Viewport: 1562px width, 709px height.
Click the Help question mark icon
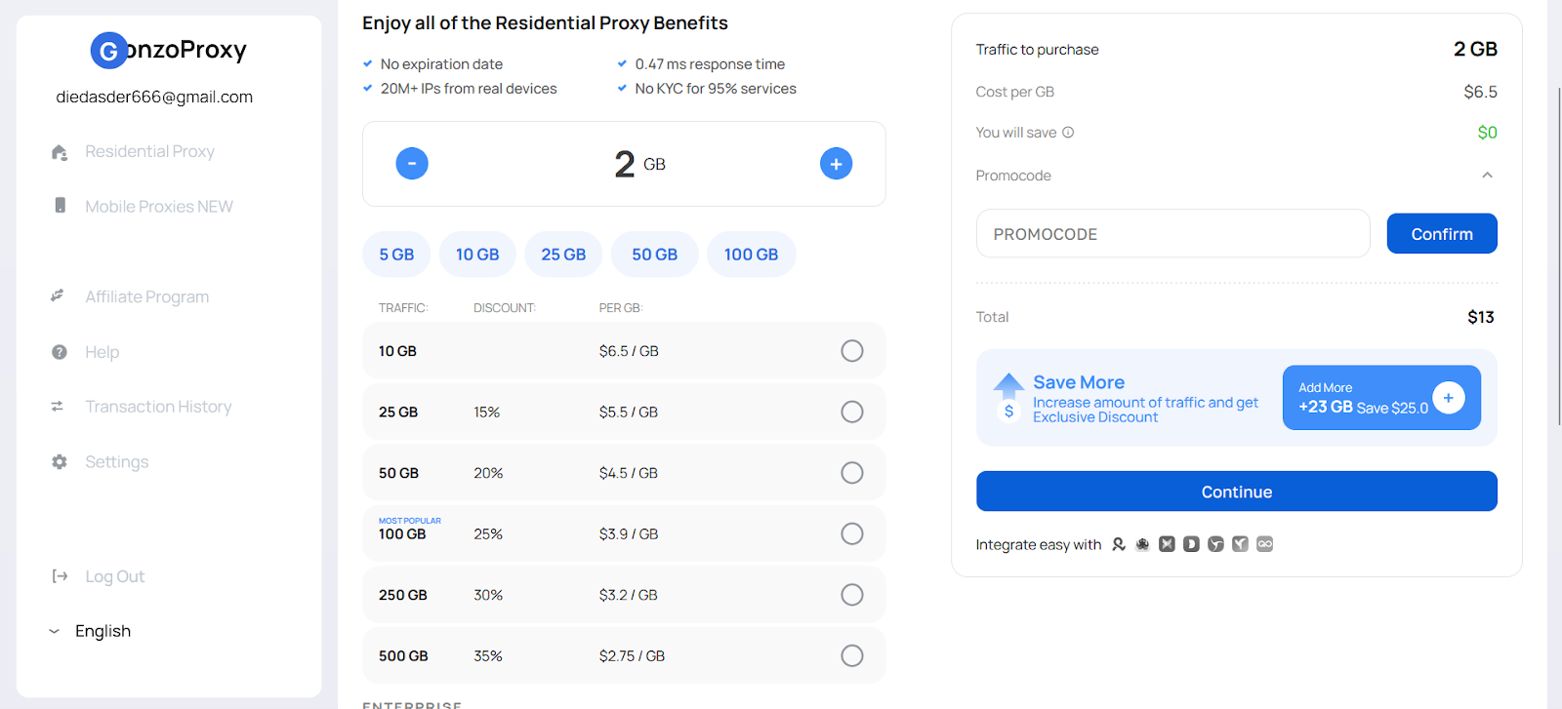pos(60,352)
